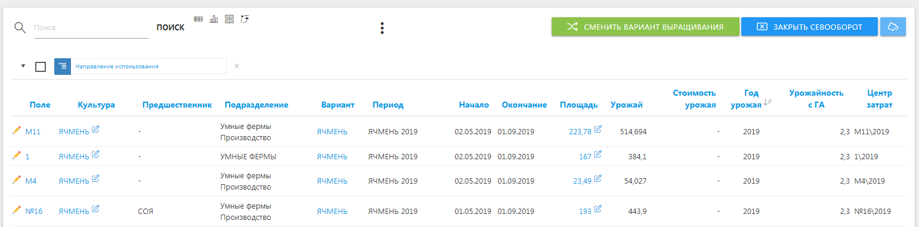
Task: Edit row M11 with pencil icon
Action: tap(17, 131)
